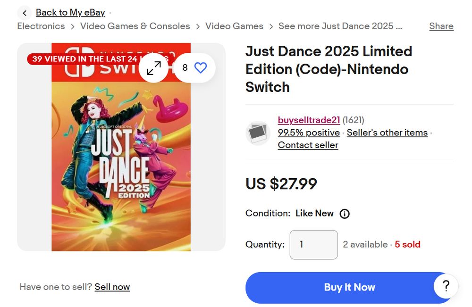Open the condition info icon
472x307 pixels.
345,214
